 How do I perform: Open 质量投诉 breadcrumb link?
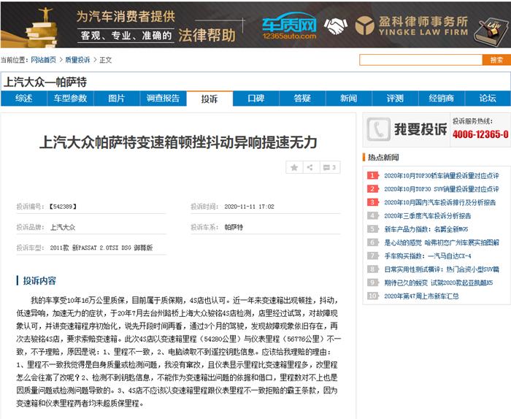tap(77, 60)
